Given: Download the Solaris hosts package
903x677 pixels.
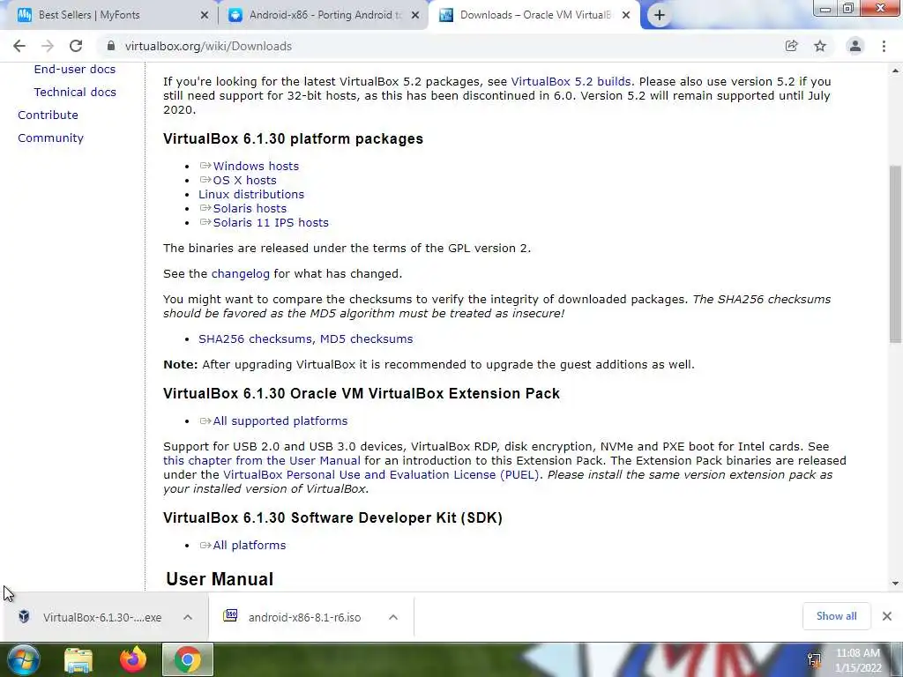Looking at the screenshot, I should click(x=250, y=208).
